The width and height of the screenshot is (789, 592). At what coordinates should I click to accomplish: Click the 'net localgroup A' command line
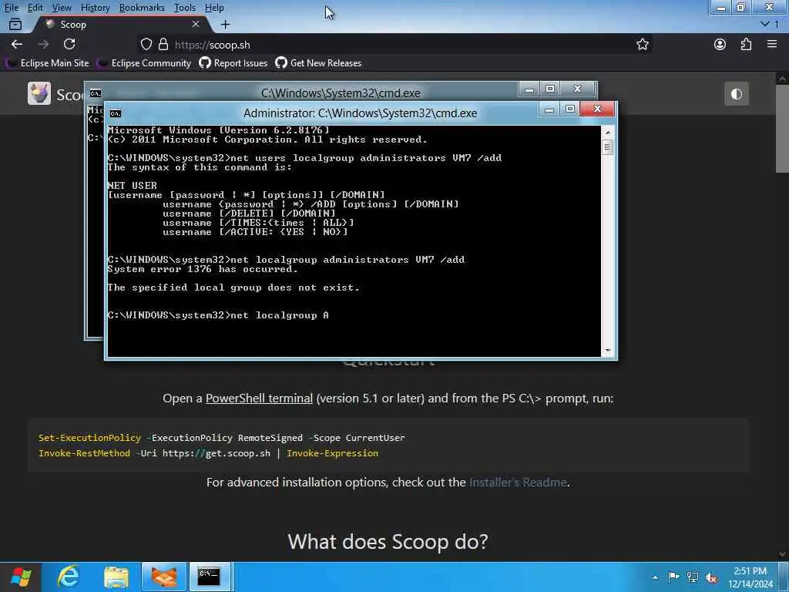218,315
